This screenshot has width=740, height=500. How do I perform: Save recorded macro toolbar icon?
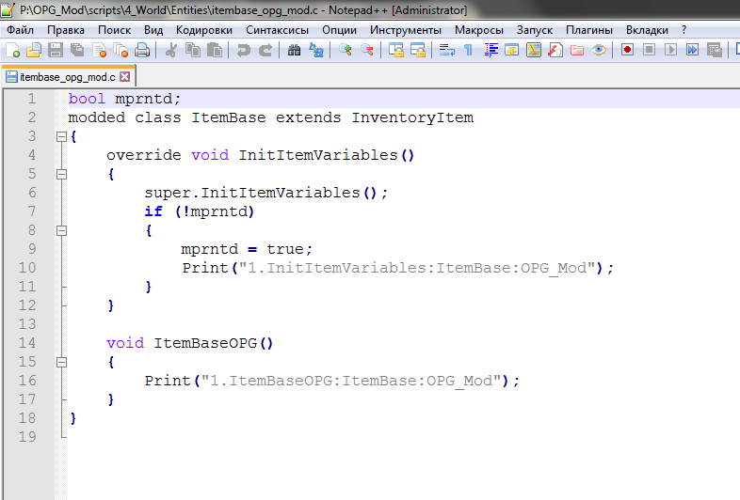[x=715, y=50]
